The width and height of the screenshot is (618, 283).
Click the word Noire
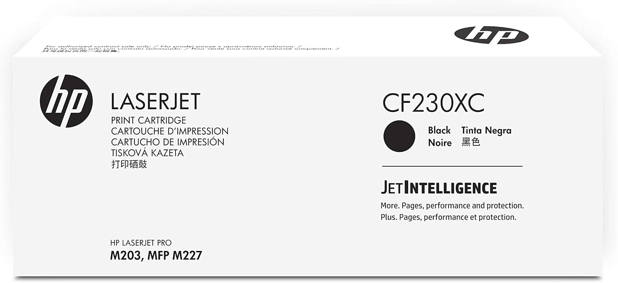pyautogui.click(x=440, y=143)
